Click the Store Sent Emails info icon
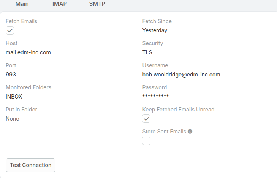This screenshot has height=178, width=277. (x=190, y=132)
